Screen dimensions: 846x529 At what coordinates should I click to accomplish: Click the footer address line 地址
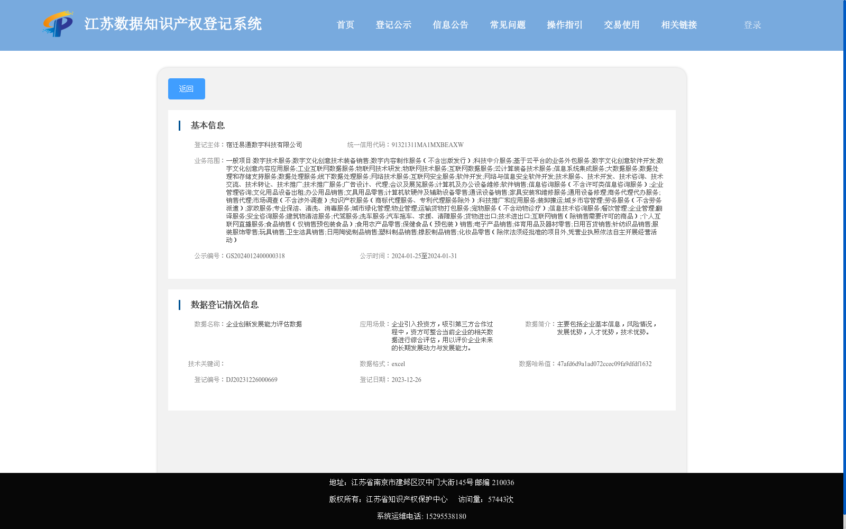coord(421,482)
